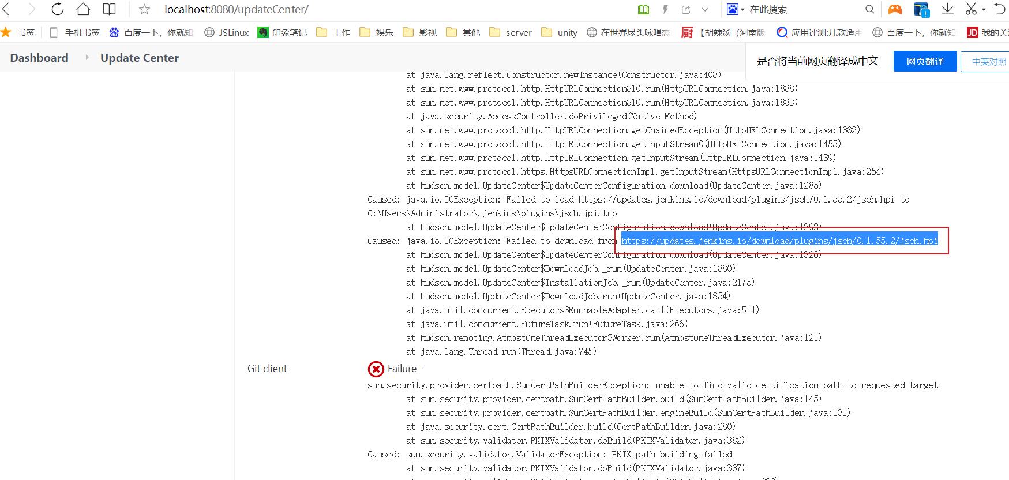
Task: Reload the Update Center page
Action: click(x=58, y=9)
